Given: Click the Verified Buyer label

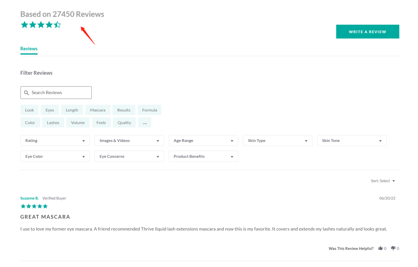Looking at the screenshot, I should tap(54, 198).
